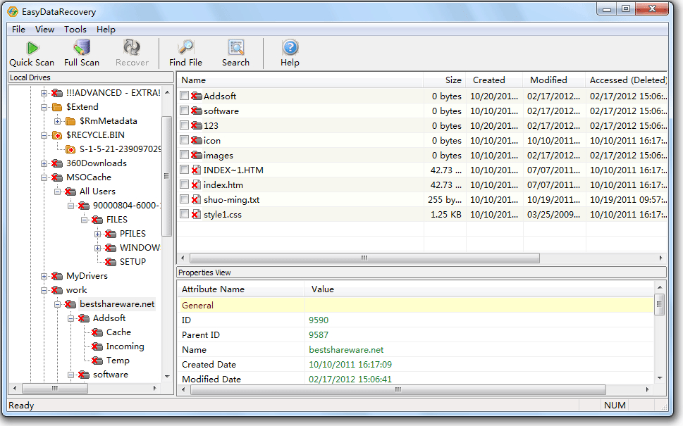Tick the index.htm file checkbox
Screen dimensions: 683x426
coord(184,184)
